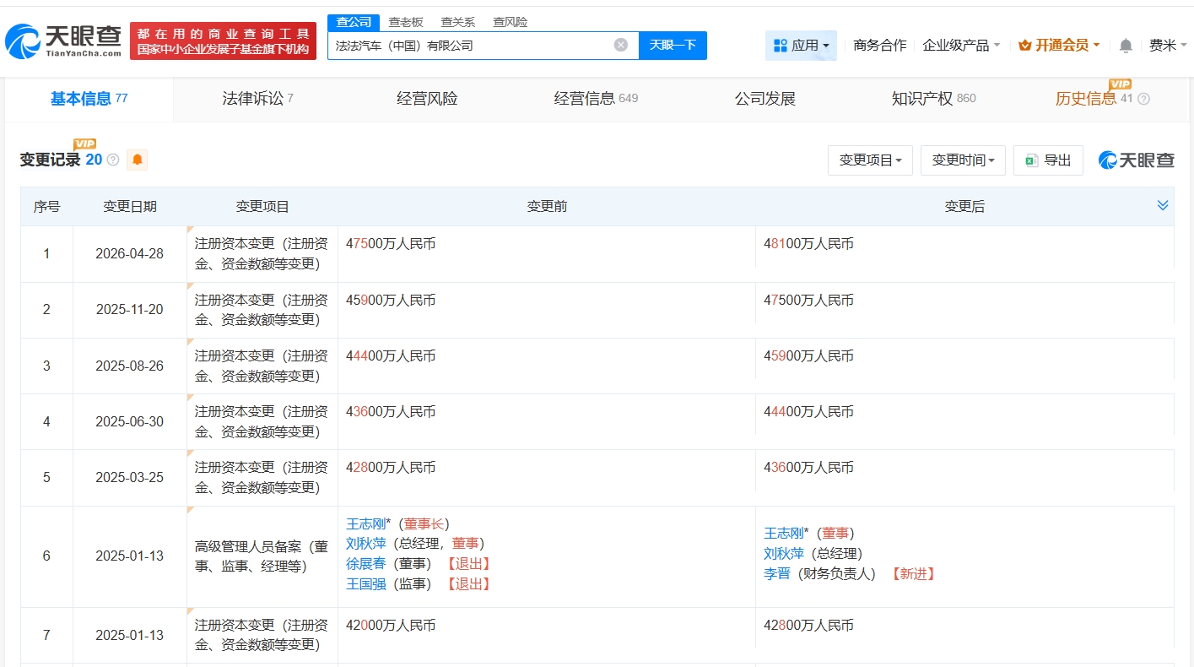
Task: Switch to 查关系 search tab
Action: [x=458, y=22]
